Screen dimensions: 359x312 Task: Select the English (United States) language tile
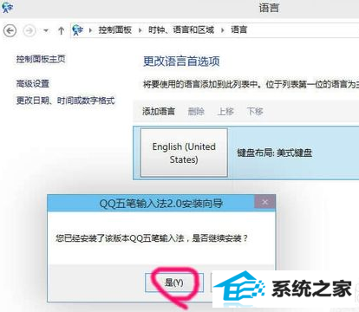184,153
